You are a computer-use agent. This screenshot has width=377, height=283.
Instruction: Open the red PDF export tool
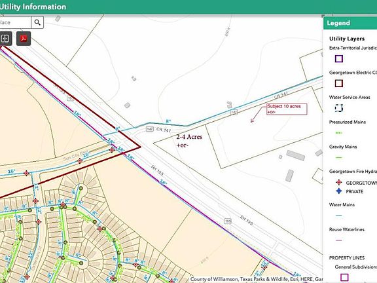pyautogui.click(x=24, y=39)
